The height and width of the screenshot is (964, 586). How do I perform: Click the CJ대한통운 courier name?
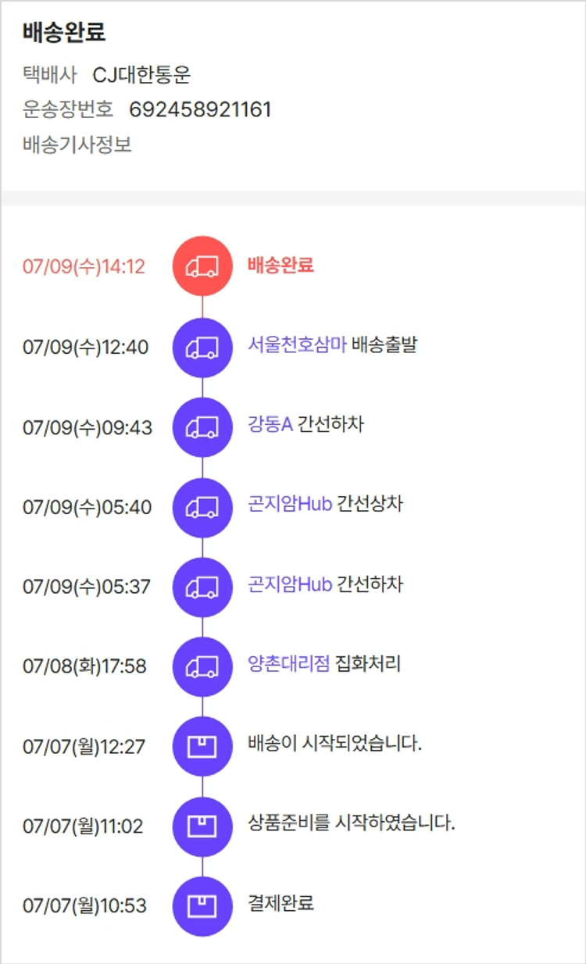[x=141, y=75]
